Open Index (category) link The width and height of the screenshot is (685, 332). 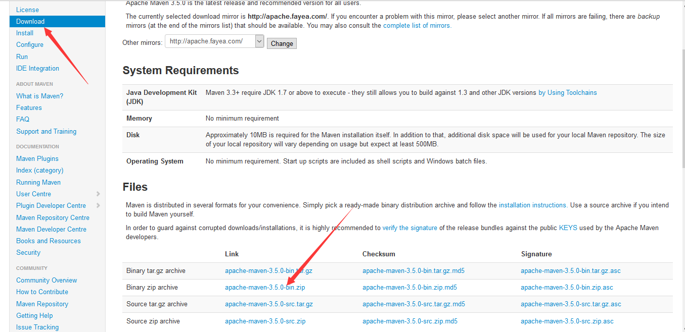point(39,170)
